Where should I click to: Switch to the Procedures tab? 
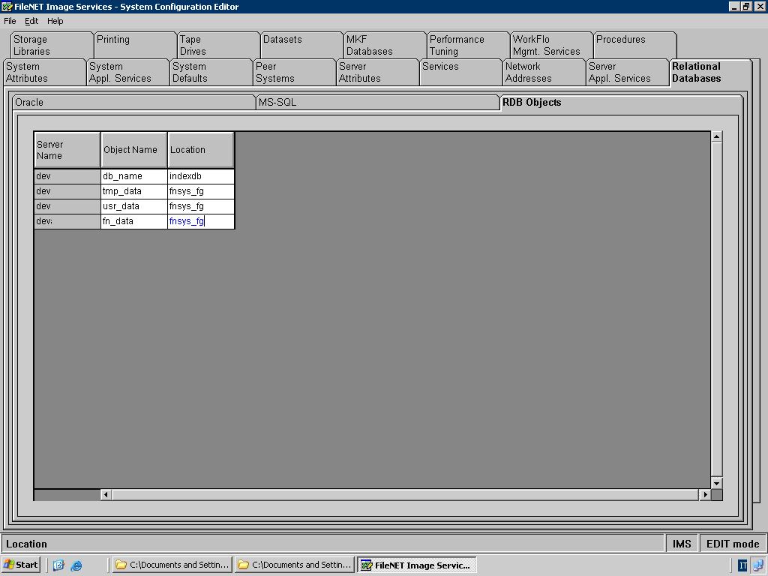coord(634,45)
